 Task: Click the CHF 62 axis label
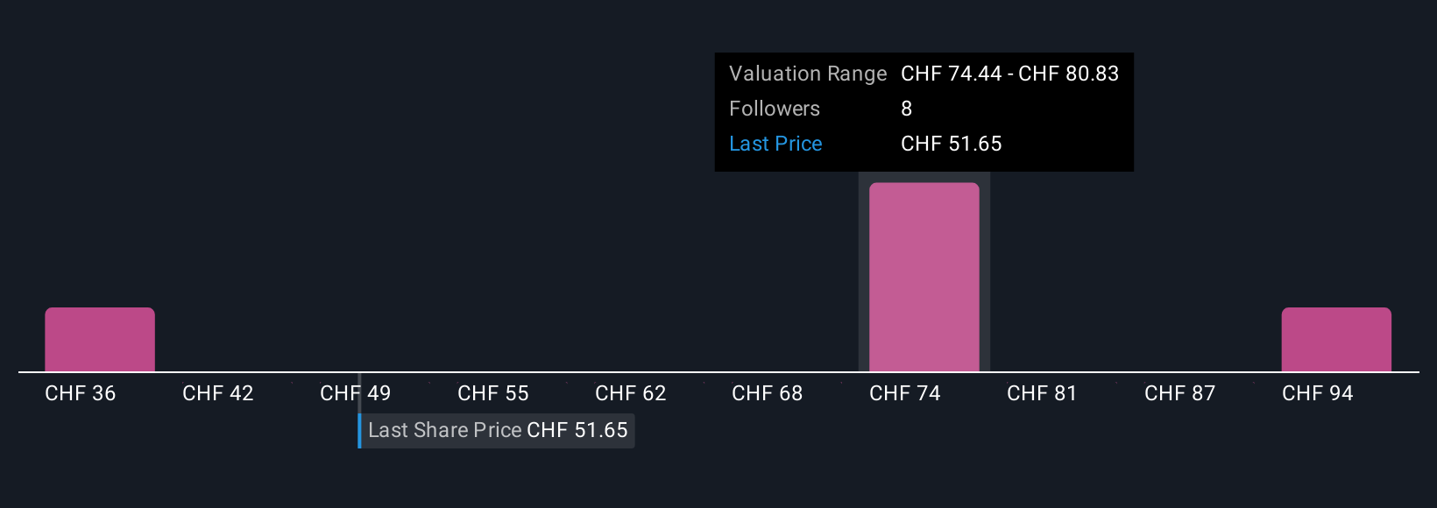coord(631,393)
